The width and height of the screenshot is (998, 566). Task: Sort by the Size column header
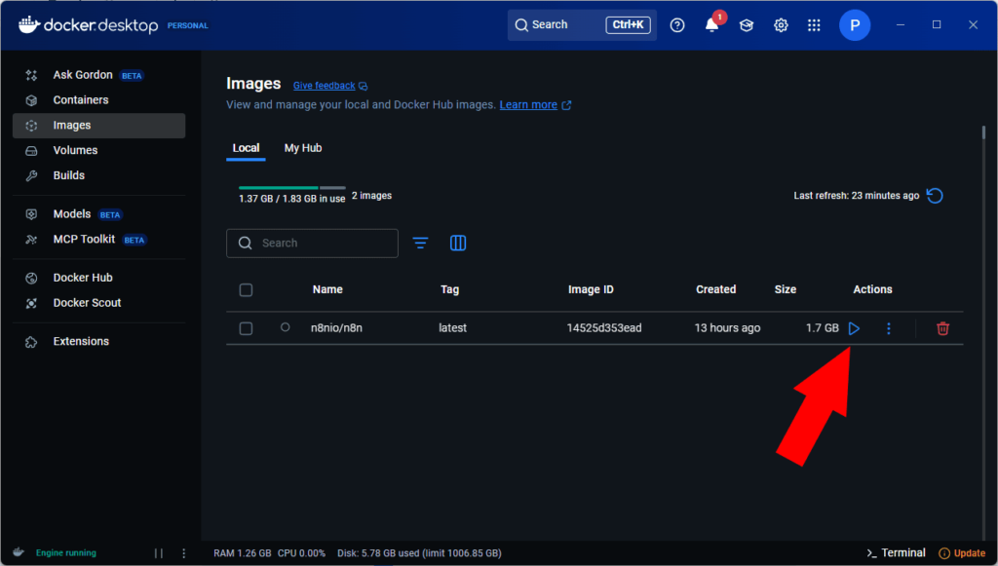click(785, 289)
